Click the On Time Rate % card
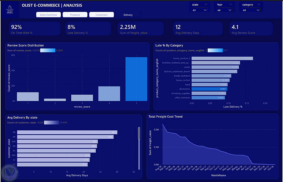Image resolution: width=283 pixels, height=182 pixels. click(x=35, y=29)
